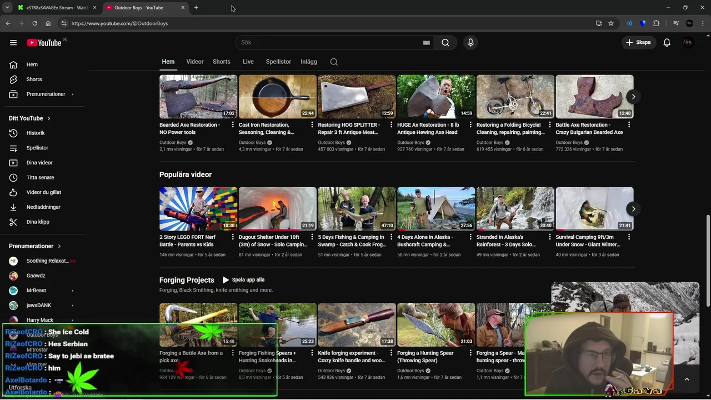The width and height of the screenshot is (711, 400).
Task: Open options for HOG SPLITTER video
Action: point(391,125)
